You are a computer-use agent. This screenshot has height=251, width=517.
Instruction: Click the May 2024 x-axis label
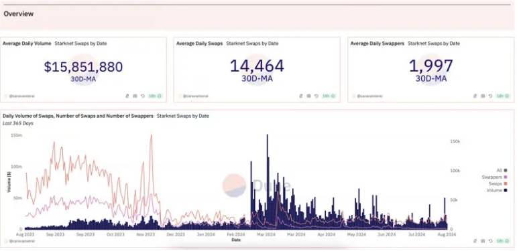[356, 234]
